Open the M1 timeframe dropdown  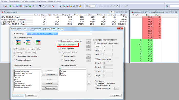click(94, 6)
